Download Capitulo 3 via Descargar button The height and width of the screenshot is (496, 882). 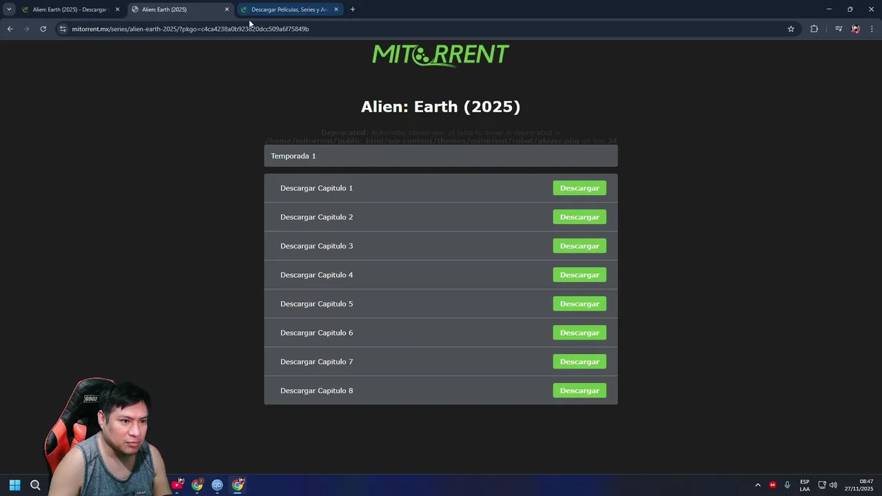coord(580,246)
